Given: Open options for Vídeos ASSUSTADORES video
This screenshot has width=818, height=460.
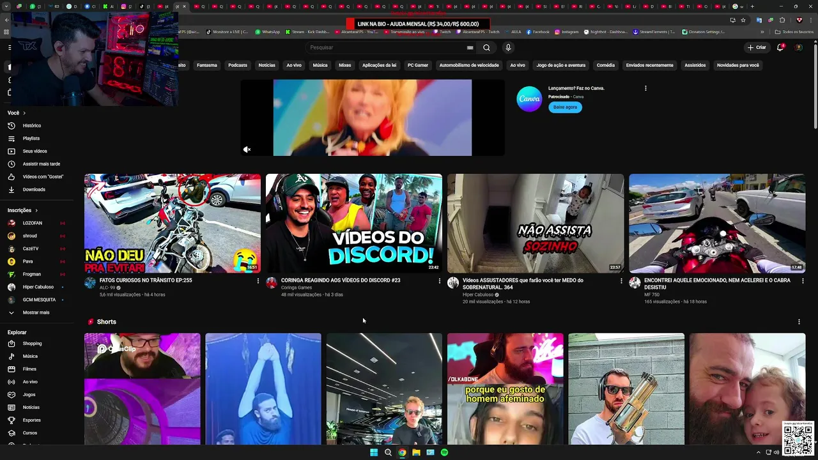Looking at the screenshot, I should tap(621, 280).
